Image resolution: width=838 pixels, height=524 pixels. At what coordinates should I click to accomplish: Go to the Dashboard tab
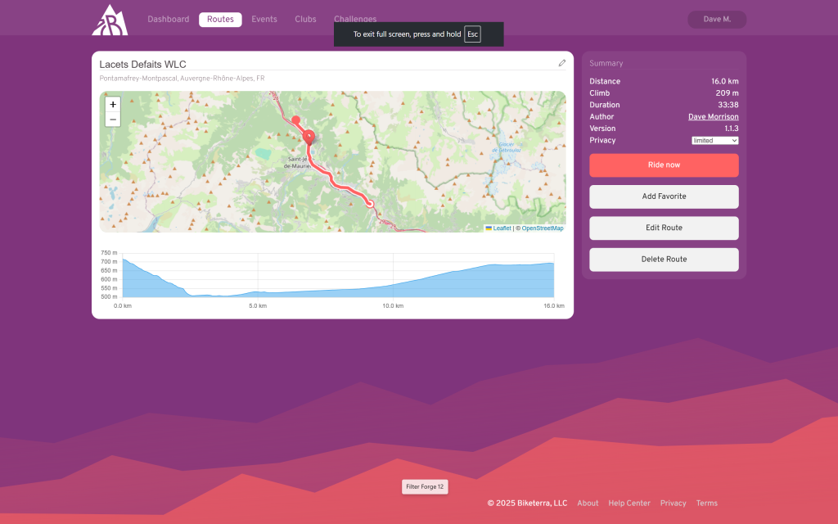(168, 19)
